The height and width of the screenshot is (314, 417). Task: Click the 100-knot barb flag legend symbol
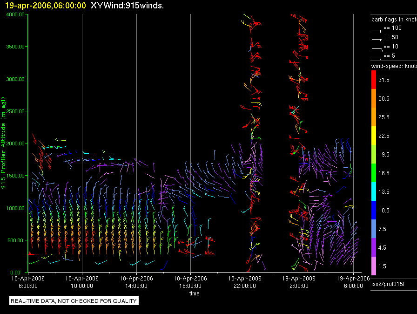click(x=377, y=29)
